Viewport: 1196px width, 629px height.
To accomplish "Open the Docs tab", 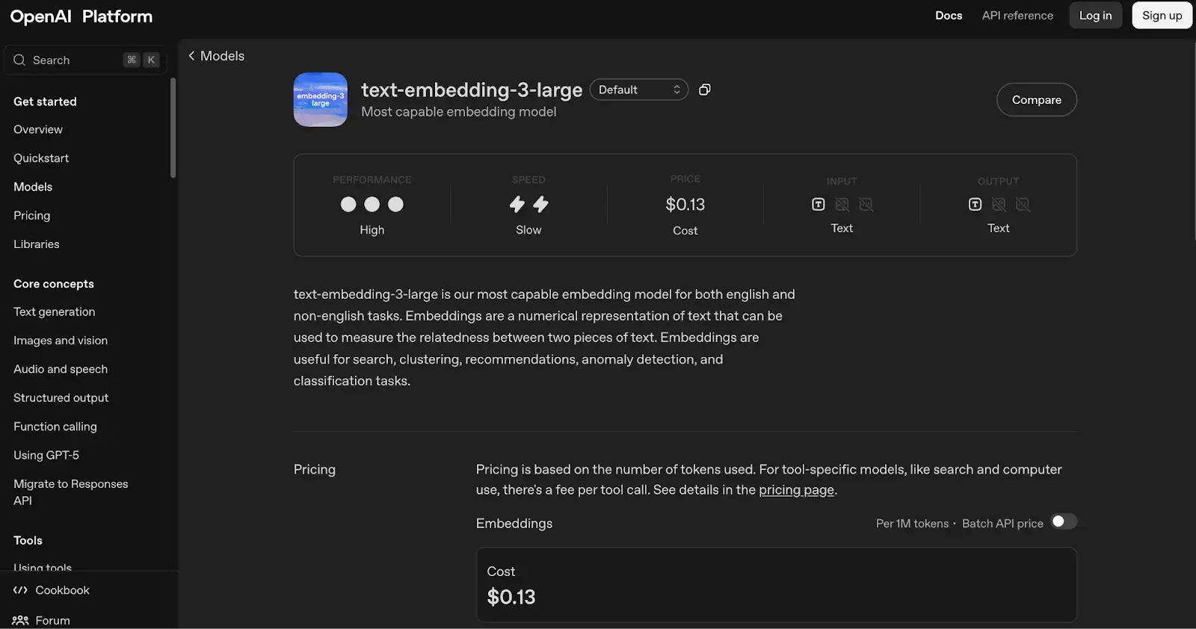I will coord(949,16).
